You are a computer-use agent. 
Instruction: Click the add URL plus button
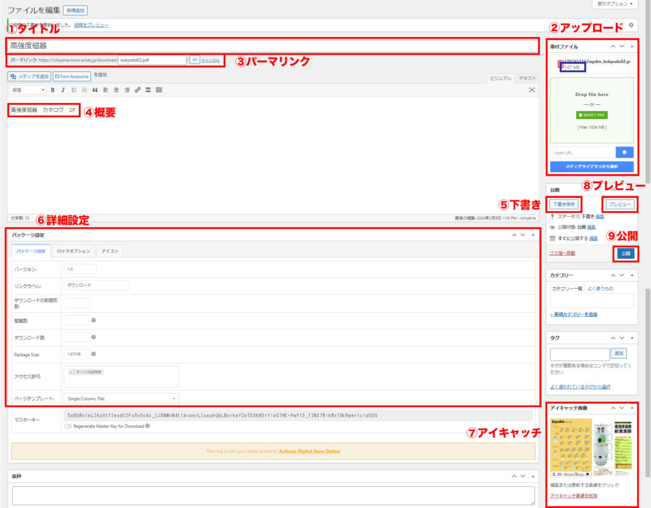(624, 153)
